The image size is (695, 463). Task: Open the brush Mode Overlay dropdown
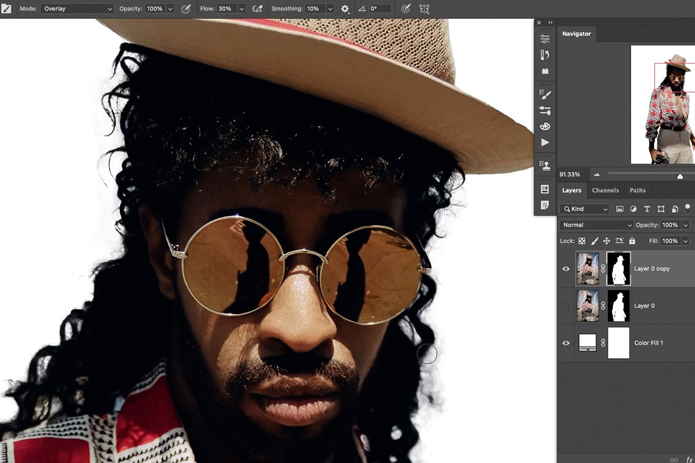(78, 9)
